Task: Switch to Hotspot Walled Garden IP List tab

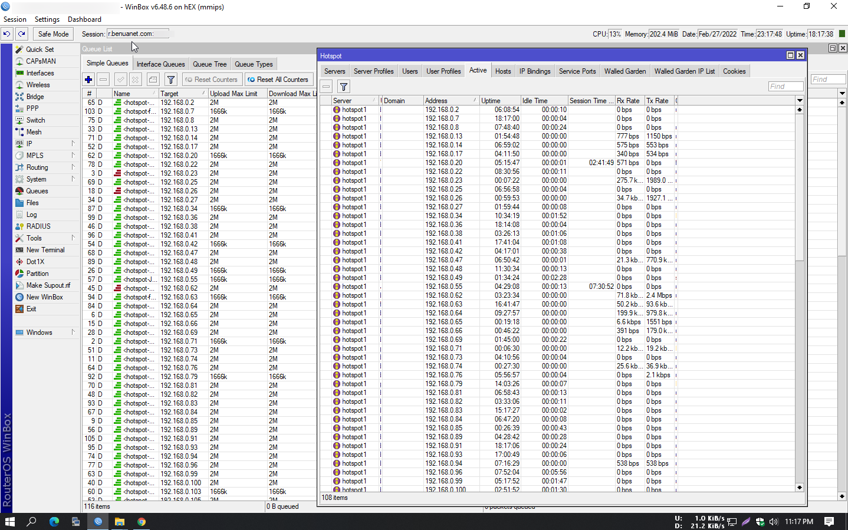Action: 684,71
